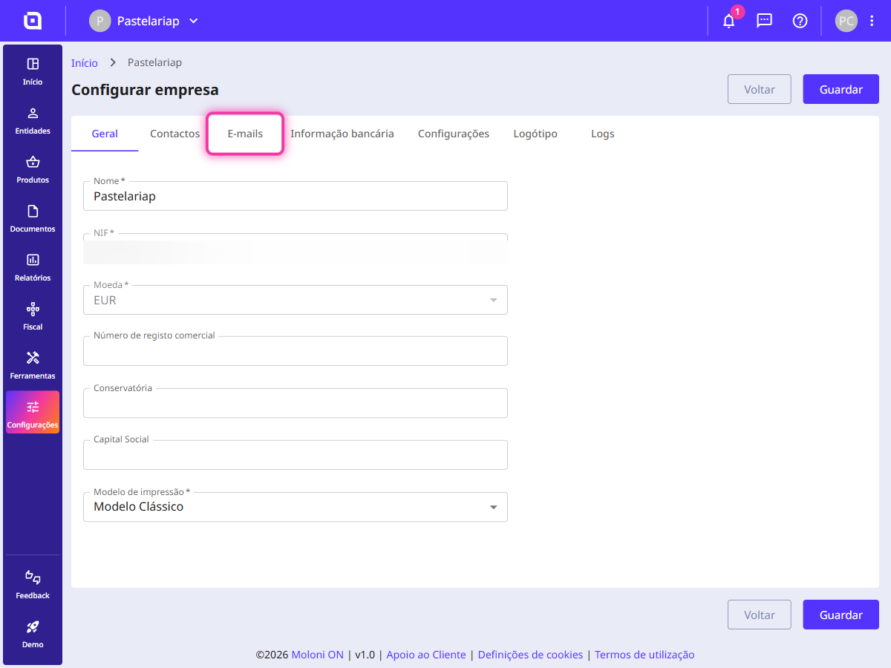
Task: Open the Termos de utilização link
Action: tap(644, 655)
